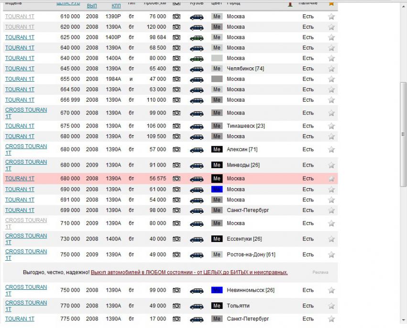The height and width of the screenshot is (328, 407).
Task: Open the Выкуп автомобилей advertisement link
Action: (x=189, y=272)
